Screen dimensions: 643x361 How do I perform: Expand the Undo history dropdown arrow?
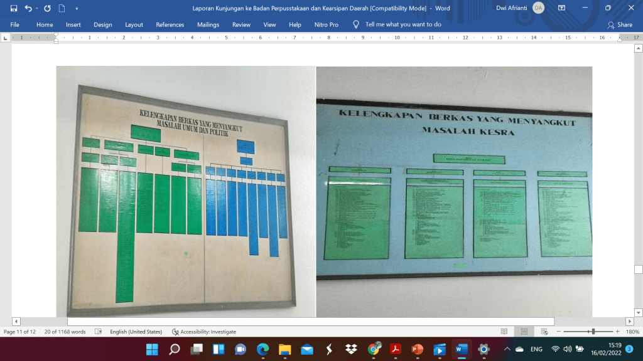[x=37, y=9]
